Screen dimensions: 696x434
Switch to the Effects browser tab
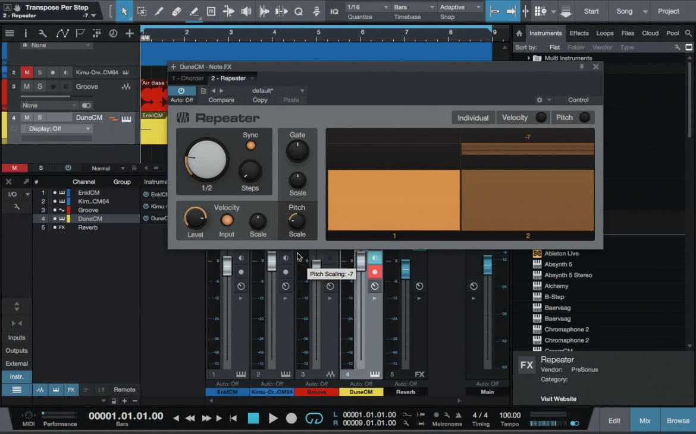579,33
